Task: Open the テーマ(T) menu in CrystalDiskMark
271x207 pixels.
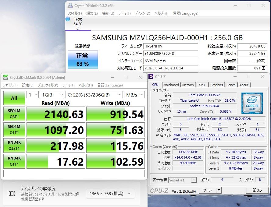Action: (x=69, y=85)
